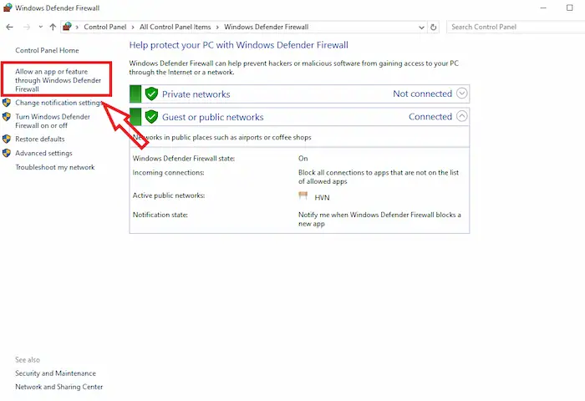Click the green shield icon for Private networks
The height and width of the screenshot is (401, 585).
pos(151,94)
